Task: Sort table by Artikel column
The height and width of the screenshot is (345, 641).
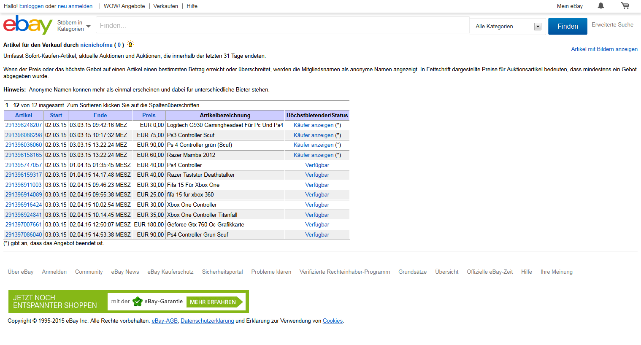Action: (24, 115)
